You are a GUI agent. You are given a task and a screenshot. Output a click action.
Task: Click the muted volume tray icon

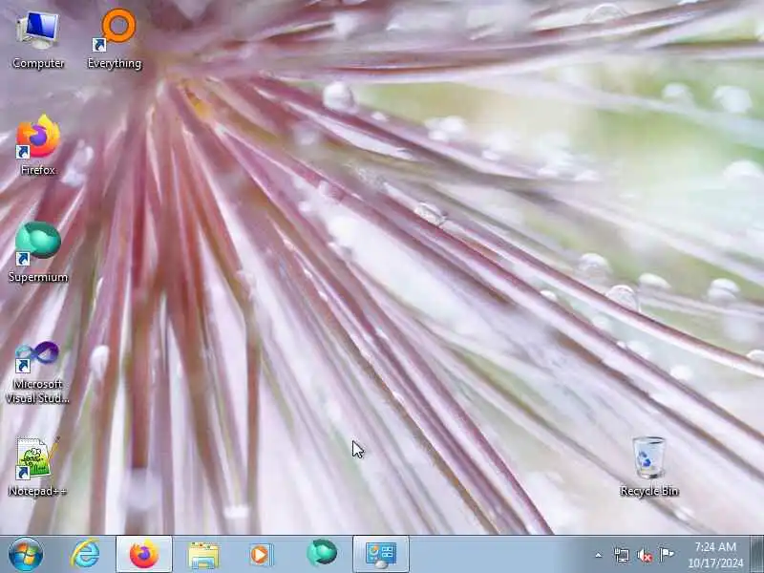click(644, 555)
